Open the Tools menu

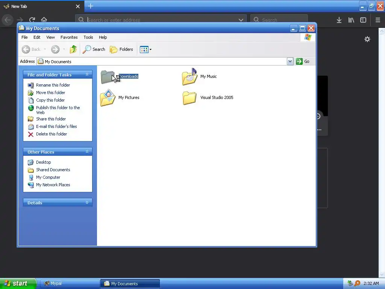[88, 37]
